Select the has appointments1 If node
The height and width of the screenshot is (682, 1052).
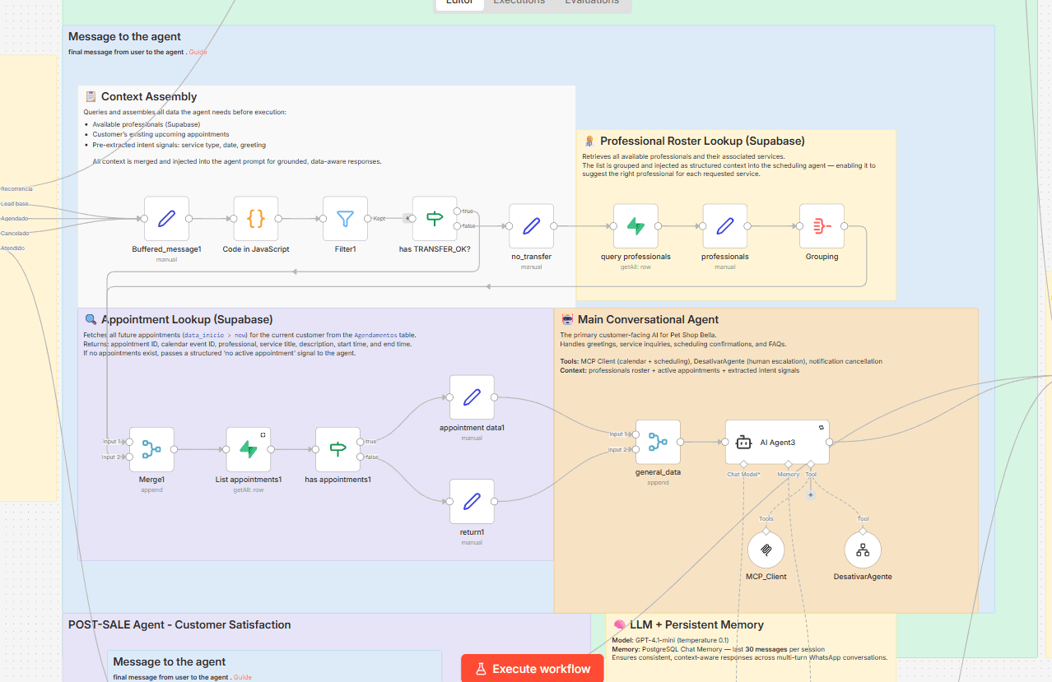click(x=337, y=449)
